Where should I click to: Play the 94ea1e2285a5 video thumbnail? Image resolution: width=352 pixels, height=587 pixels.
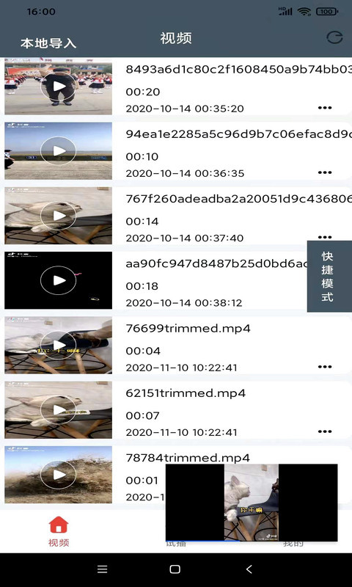(59, 151)
